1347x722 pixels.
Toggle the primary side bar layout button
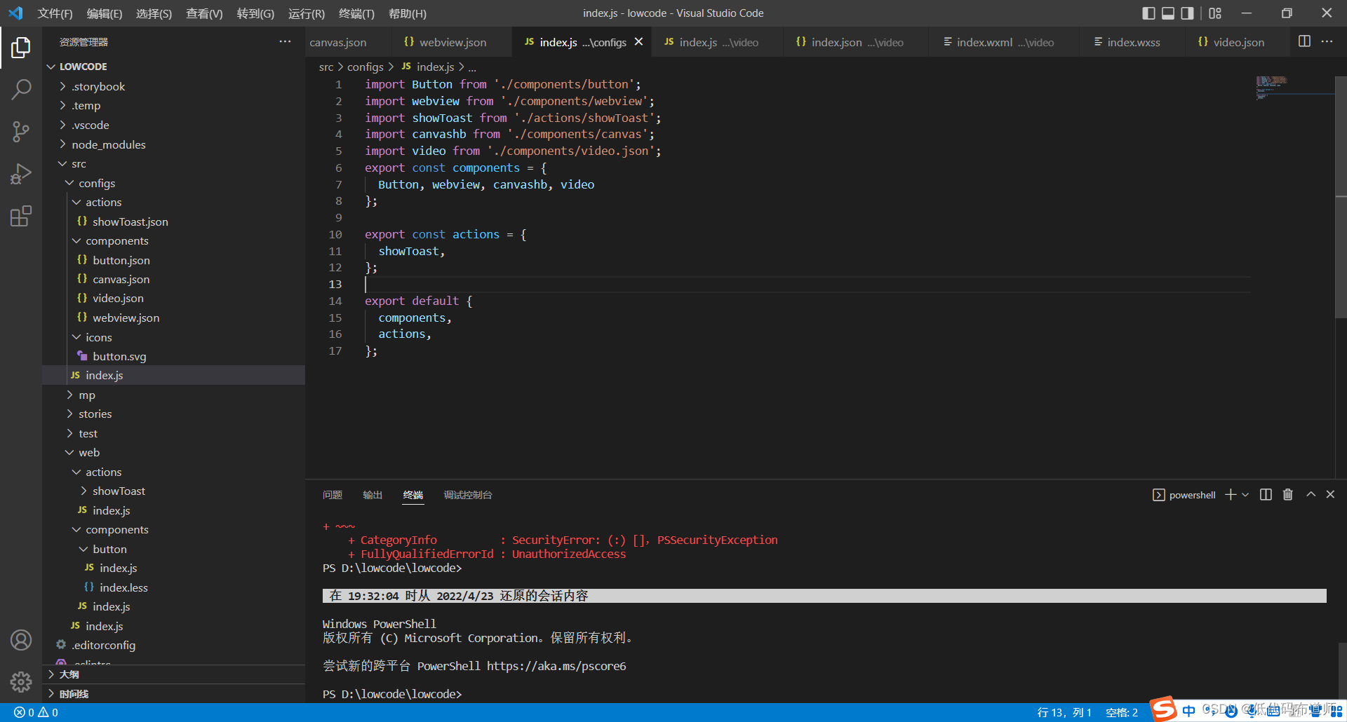(1148, 13)
